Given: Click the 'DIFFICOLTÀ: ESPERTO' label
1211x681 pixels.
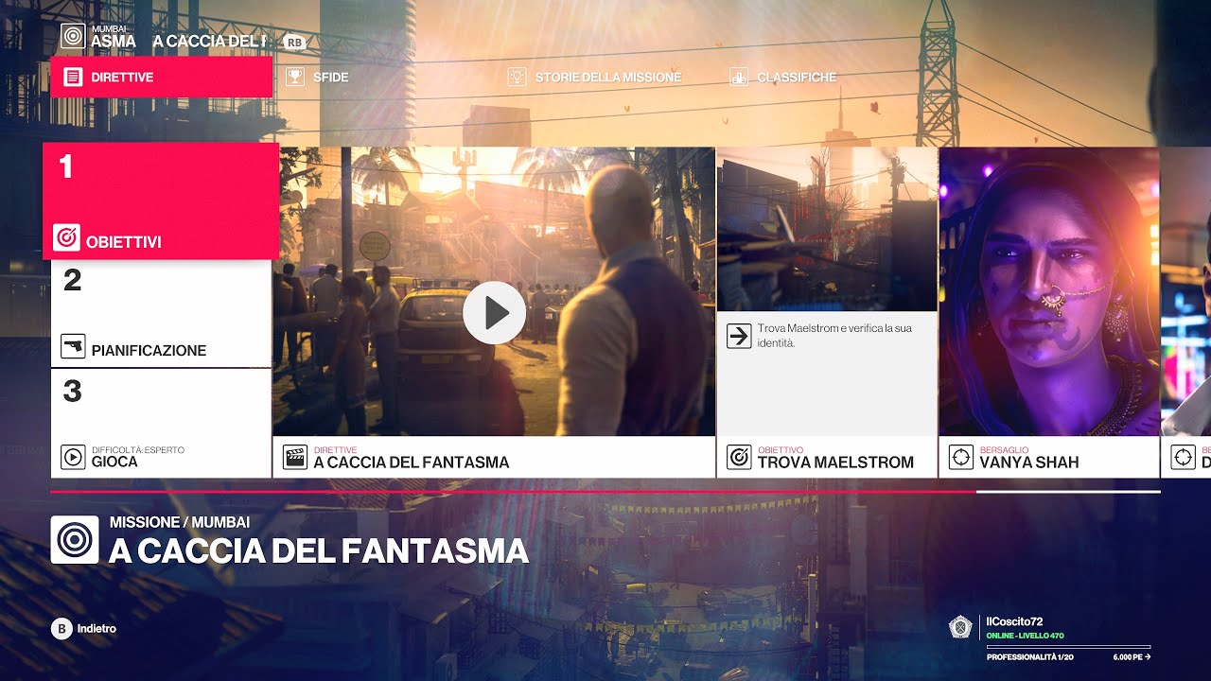Looking at the screenshot, I should pos(138,450).
